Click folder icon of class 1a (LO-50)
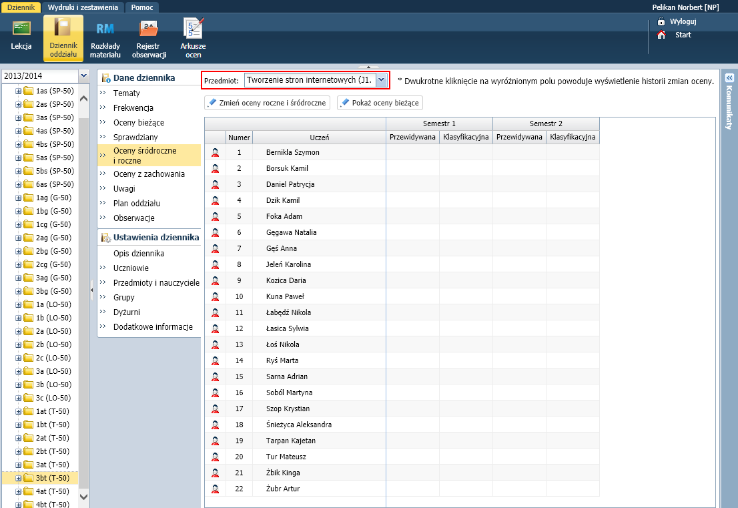 (28, 304)
